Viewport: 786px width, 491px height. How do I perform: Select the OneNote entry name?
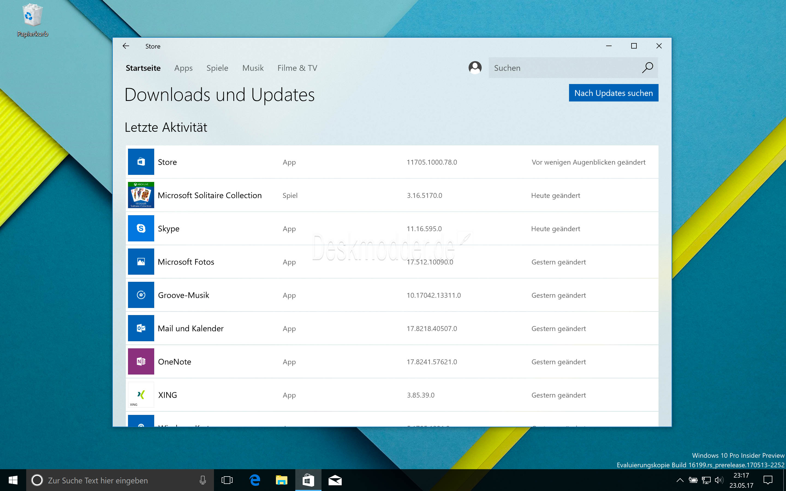[x=174, y=362]
